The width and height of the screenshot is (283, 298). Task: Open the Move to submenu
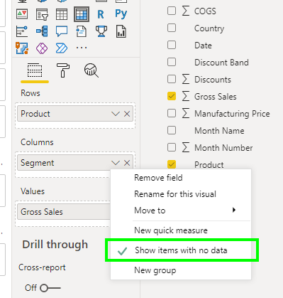pyautogui.click(x=181, y=211)
